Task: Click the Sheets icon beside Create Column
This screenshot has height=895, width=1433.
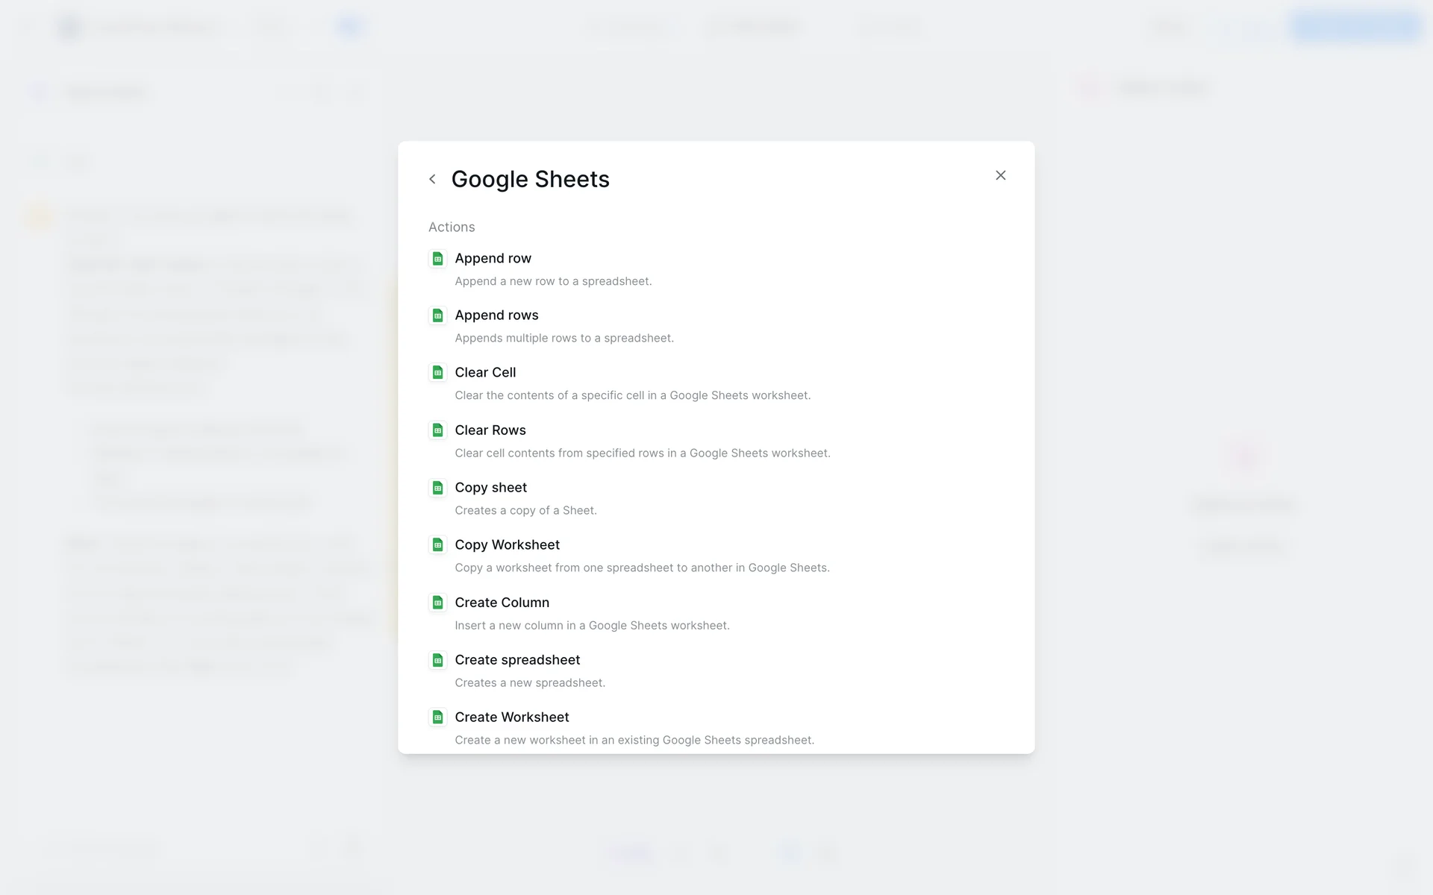Action: [x=438, y=603]
